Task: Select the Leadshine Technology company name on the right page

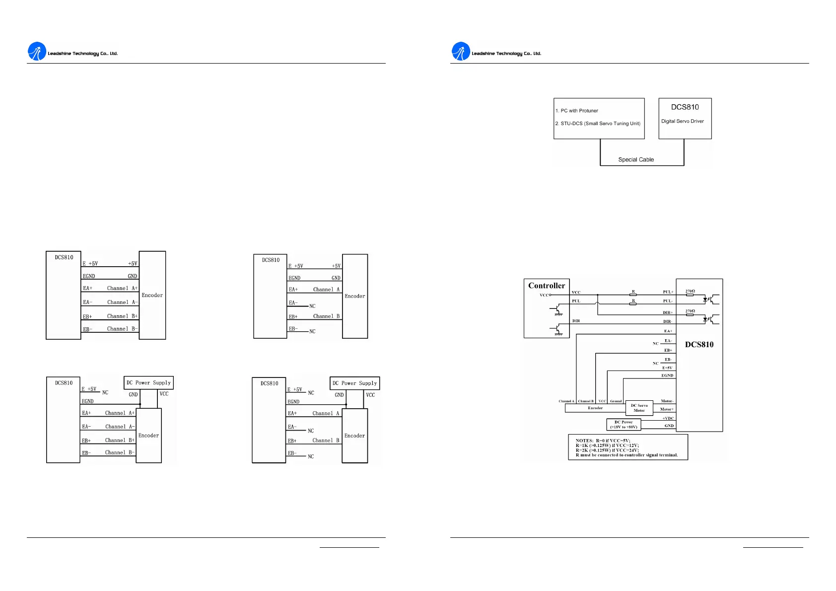Action: [506, 54]
